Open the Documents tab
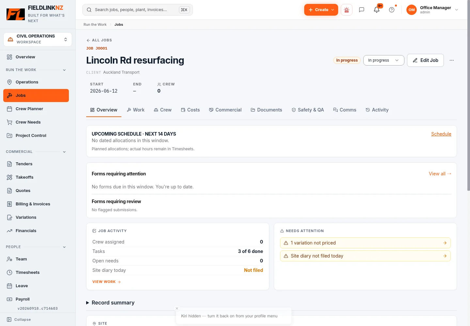 (x=266, y=110)
